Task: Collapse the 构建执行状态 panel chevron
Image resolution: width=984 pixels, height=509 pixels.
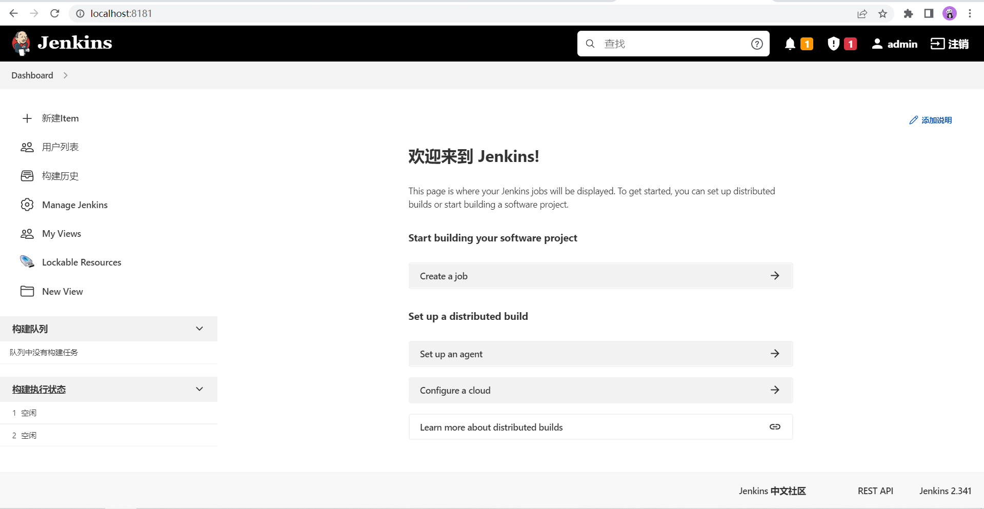Action: point(199,389)
